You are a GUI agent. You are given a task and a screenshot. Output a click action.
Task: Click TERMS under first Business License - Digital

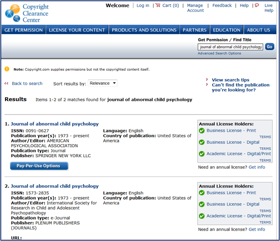coord(265,149)
